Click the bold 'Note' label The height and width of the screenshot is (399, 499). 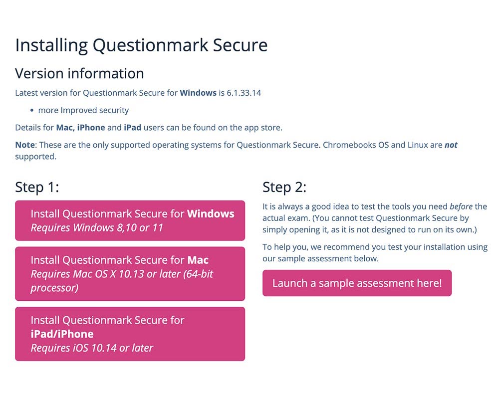click(25, 145)
